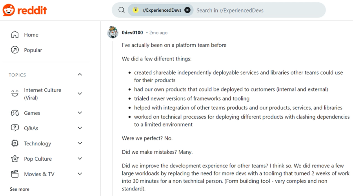Click See more under topics
The width and height of the screenshot is (353, 196).
[20, 189]
